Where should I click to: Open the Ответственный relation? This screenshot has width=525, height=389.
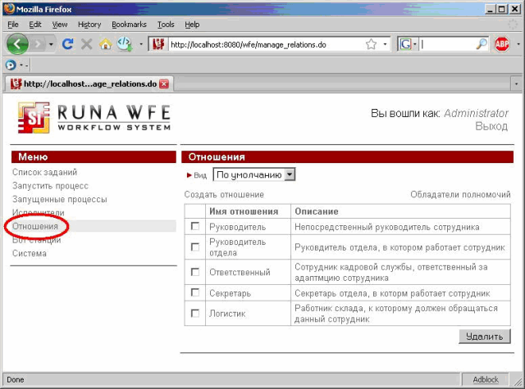(x=240, y=272)
